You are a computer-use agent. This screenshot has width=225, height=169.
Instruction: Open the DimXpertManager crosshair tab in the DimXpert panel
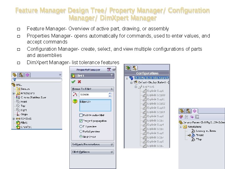coord(195,111)
